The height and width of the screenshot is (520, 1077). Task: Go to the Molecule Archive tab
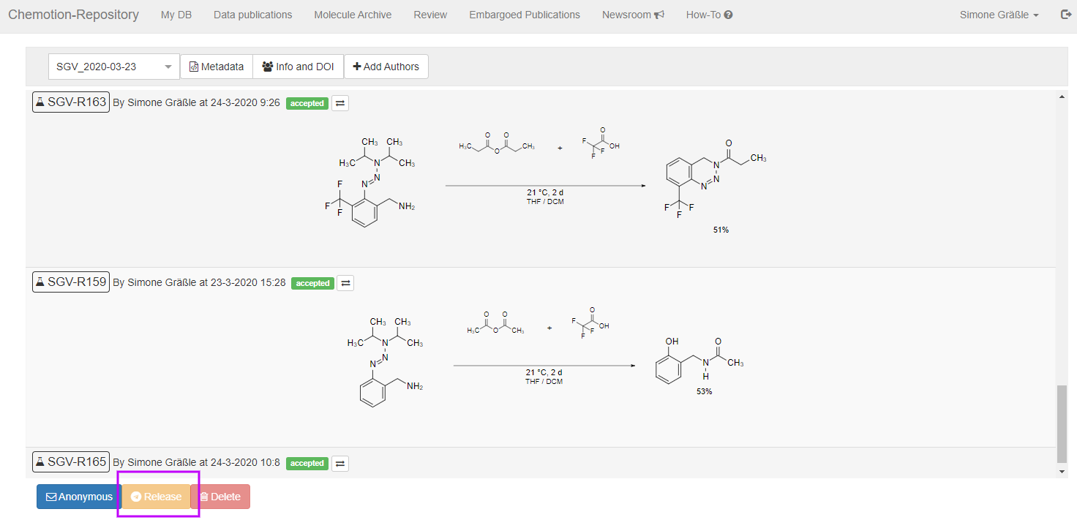coord(353,15)
